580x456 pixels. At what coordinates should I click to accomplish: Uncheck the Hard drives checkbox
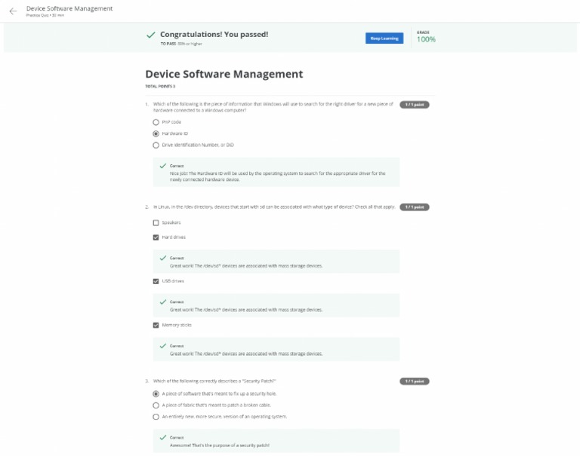pyautogui.click(x=156, y=237)
